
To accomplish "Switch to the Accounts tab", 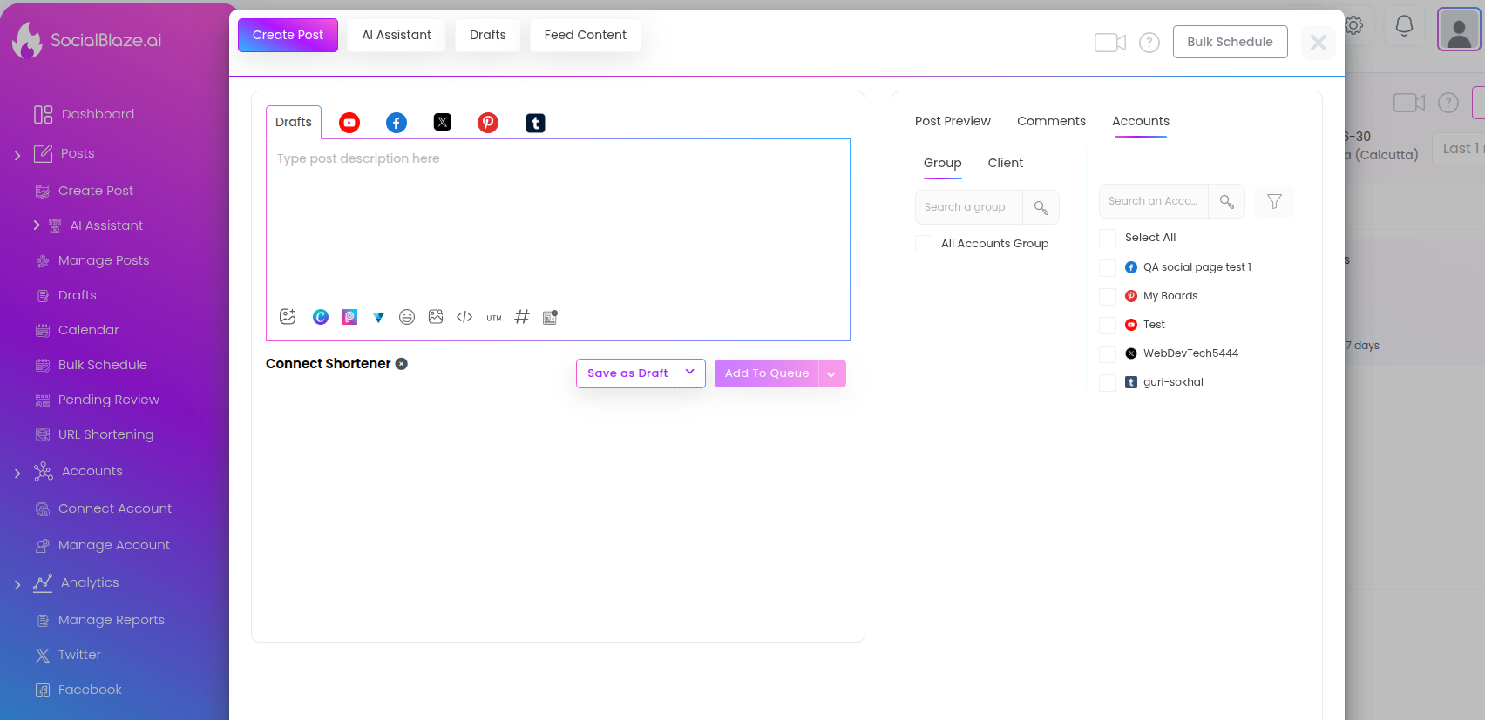I will click(1141, 121).
